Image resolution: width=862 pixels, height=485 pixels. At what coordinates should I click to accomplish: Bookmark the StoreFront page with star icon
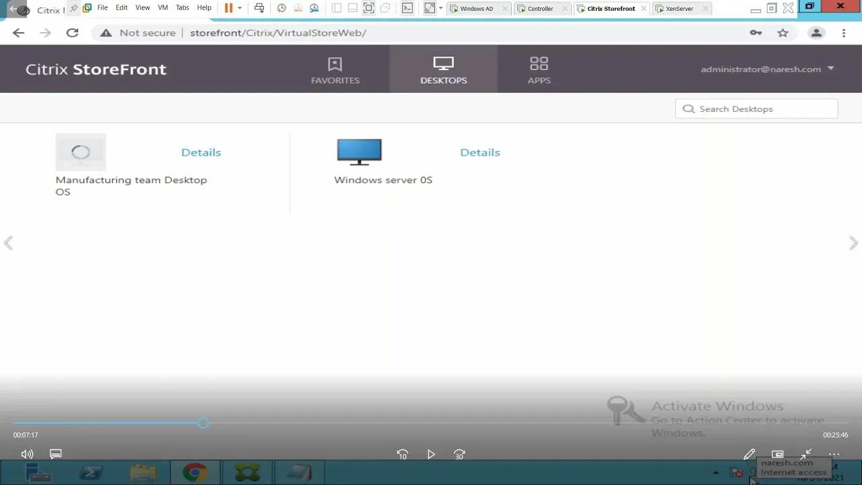click(783, 32)
